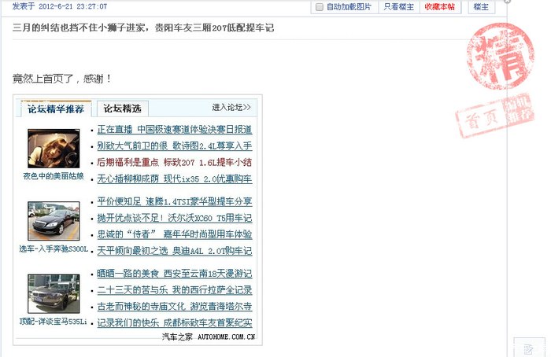This screenshot has height=357, width=551.
Task: Switch to the 论坛精选 tab
Action: click(122, 109)
